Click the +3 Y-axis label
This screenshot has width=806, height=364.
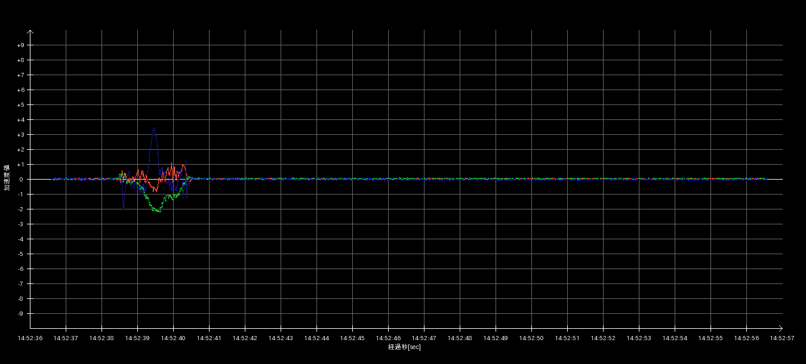pos(20,135)
